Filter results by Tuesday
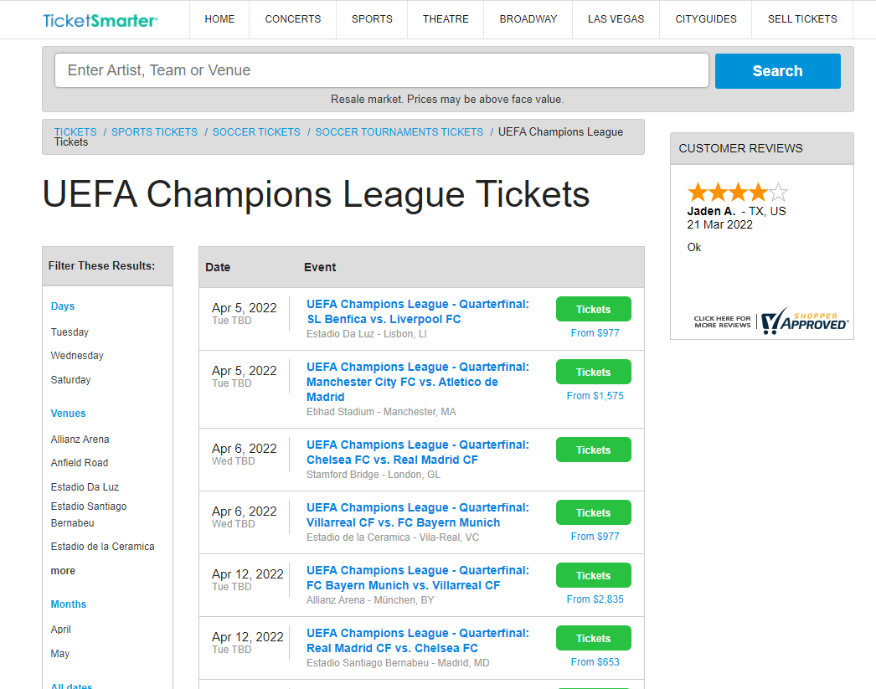Image resolution: width=876 pixels, height=689 pixels. click(70, 332)
